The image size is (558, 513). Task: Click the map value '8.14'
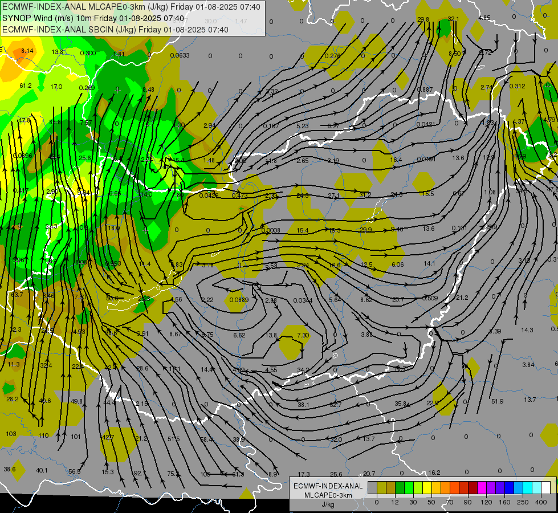coord(27,51)
